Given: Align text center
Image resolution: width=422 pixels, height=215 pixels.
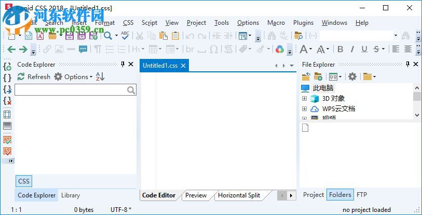Looking at the screenshot, I should [408, 49].
